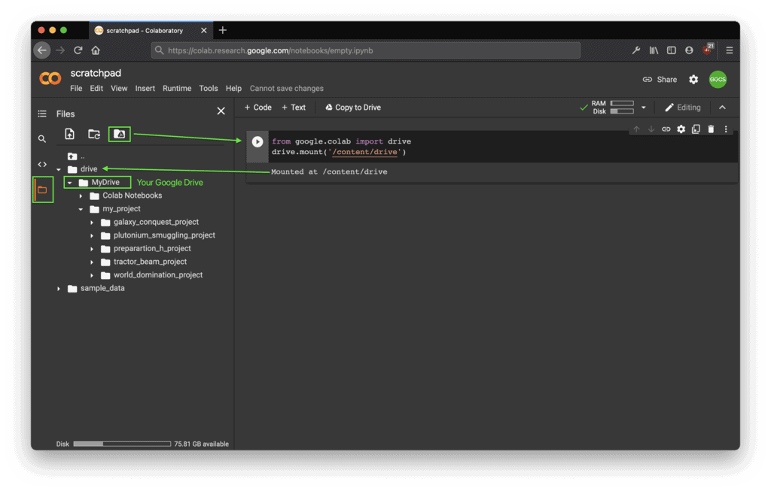This screenshot has height=491, width=771.
Task: Close the Files panel
Action: (221, 111)
